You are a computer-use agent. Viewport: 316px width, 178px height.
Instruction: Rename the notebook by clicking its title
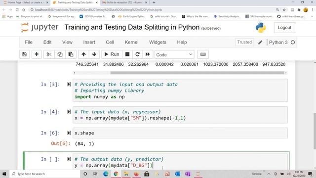132,27
